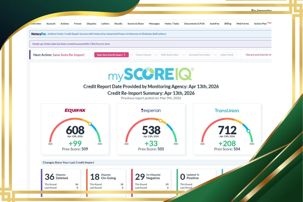Click the Download/Send Letters step

[x=199, y=55]
